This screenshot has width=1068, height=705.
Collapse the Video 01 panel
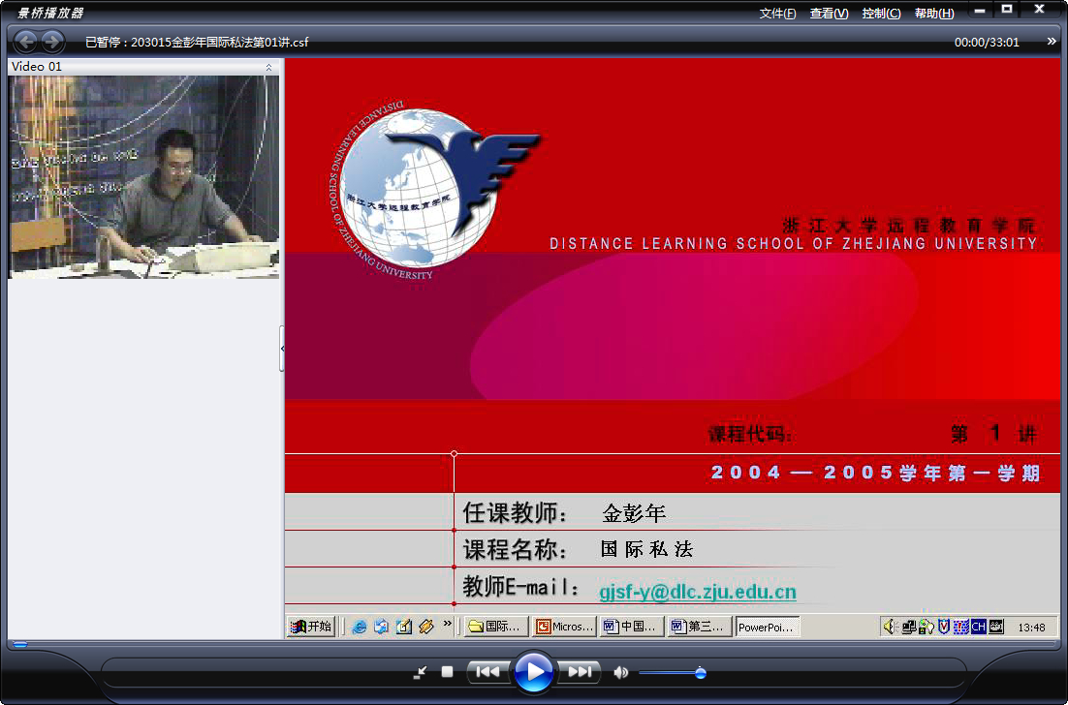click(x=268, y=67)
